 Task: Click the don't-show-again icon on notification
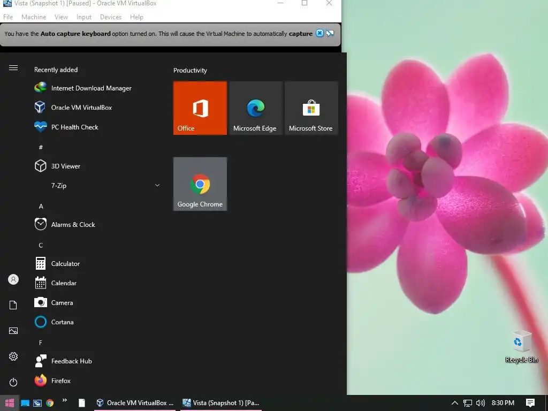(330, 33)
